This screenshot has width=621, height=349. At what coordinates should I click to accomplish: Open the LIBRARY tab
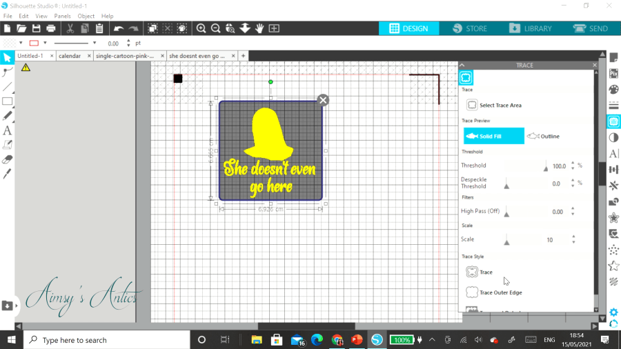pos(531,28)
